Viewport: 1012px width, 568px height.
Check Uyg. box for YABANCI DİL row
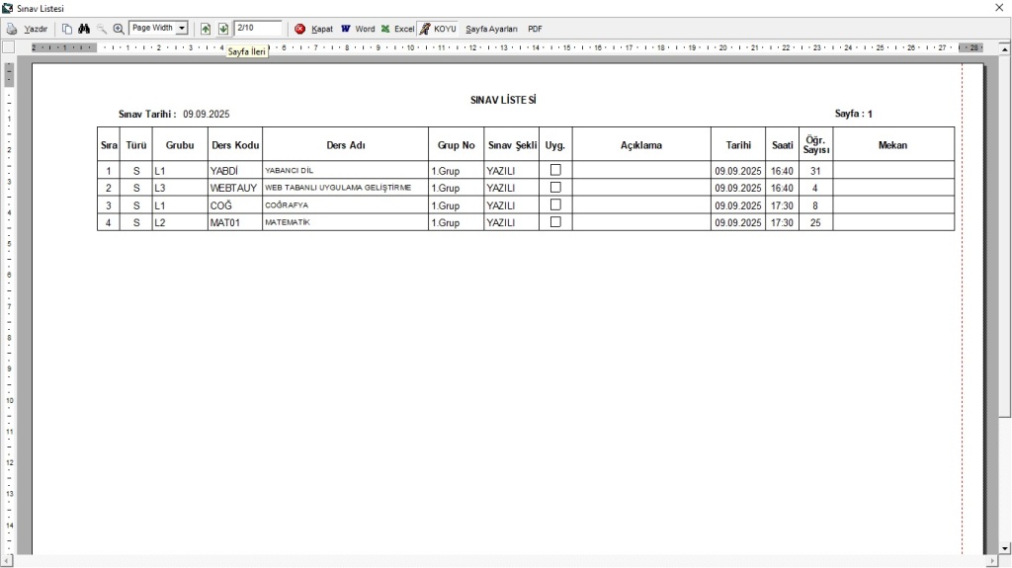(x=555, y=170)
